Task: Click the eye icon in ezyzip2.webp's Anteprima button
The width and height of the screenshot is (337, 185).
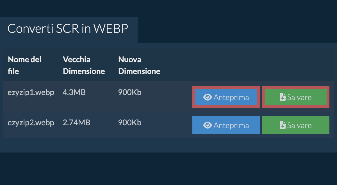Action: (207, 125)
